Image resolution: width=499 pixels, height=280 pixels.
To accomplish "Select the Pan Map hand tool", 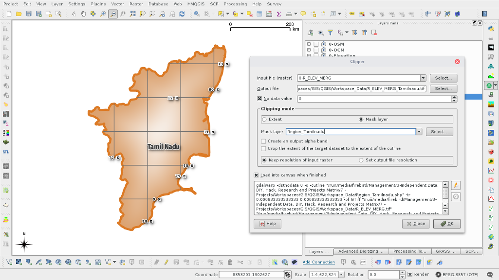I will point(83,14).
